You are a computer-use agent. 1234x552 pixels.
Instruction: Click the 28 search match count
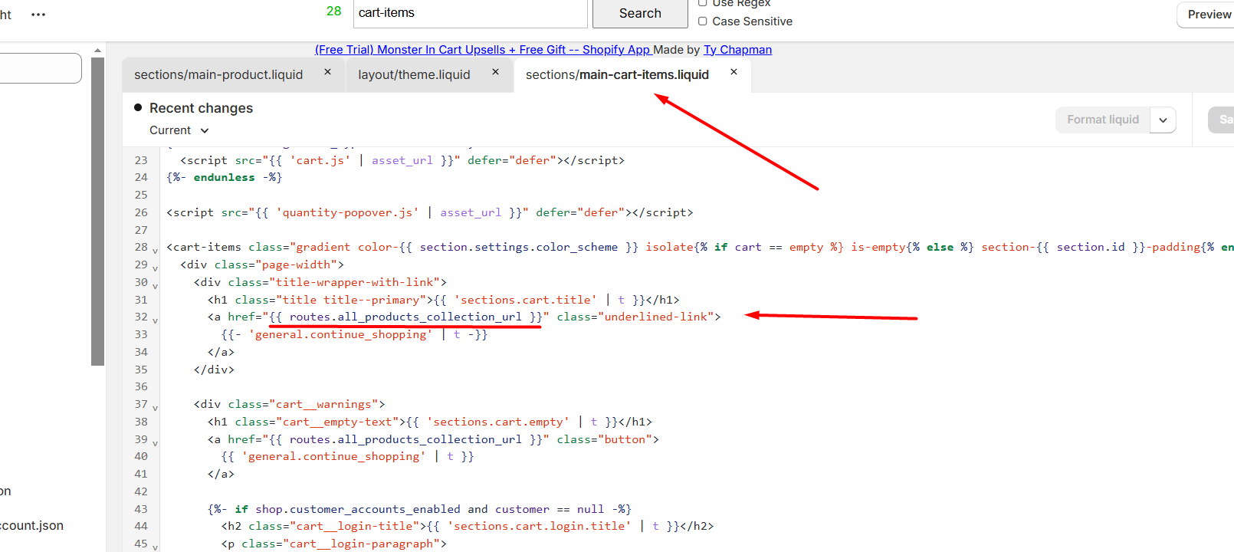pos(333,11)
